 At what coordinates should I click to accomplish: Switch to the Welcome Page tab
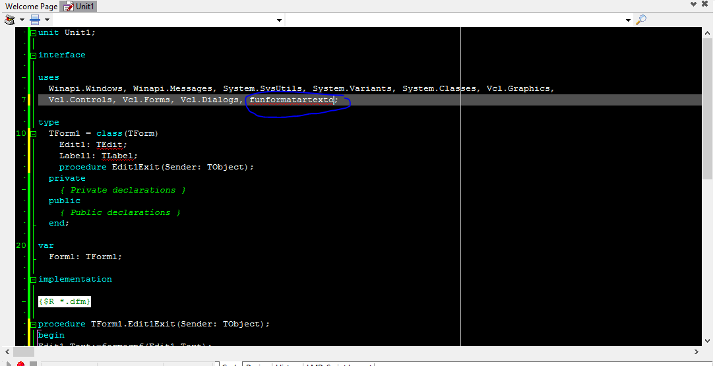(31, 6)
